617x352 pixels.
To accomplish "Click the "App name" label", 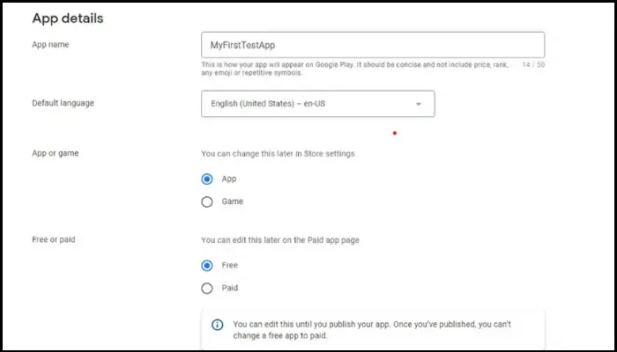I will [x=50, y=44].
